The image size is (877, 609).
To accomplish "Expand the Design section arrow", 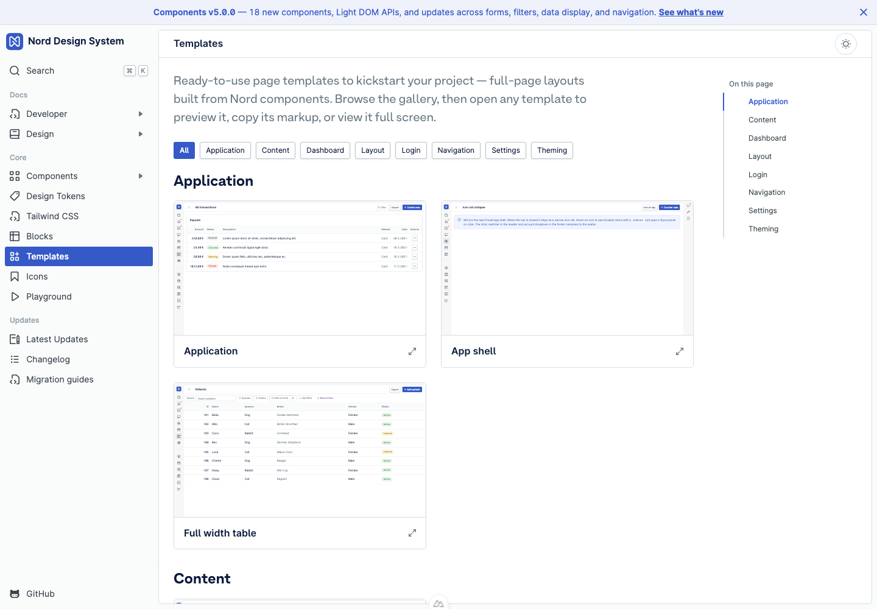I will click(x=141, y=134).
